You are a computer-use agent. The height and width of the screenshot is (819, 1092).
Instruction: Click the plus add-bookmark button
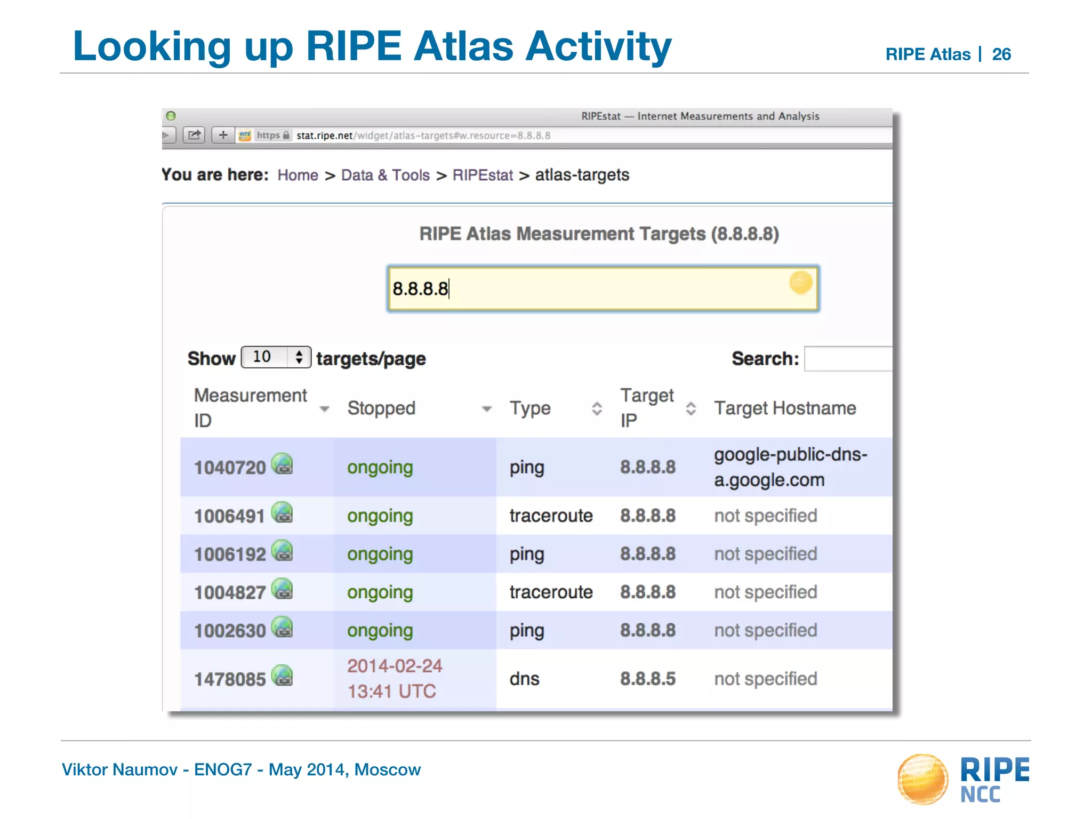click(223, 135)
